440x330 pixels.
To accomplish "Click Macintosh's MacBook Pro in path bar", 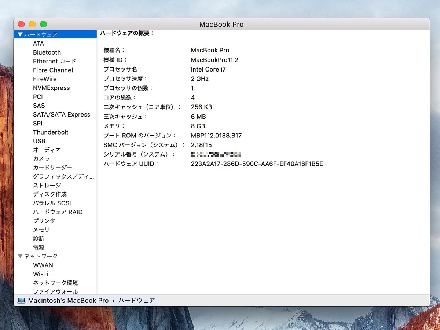I will tap(68, 301).
